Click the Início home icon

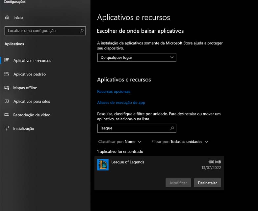(x=7, y=17)
